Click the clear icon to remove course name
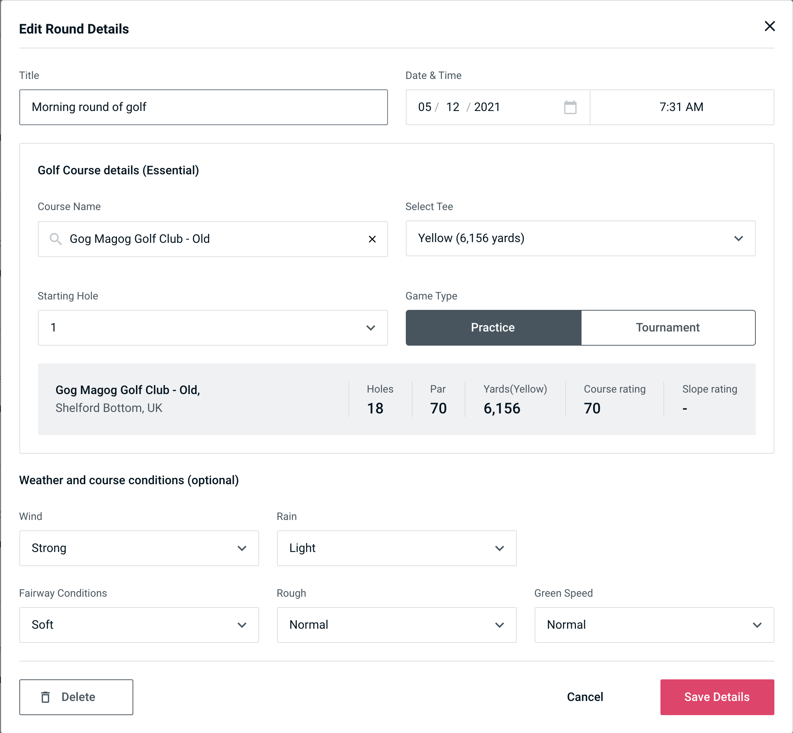 [x=372, y=238]
